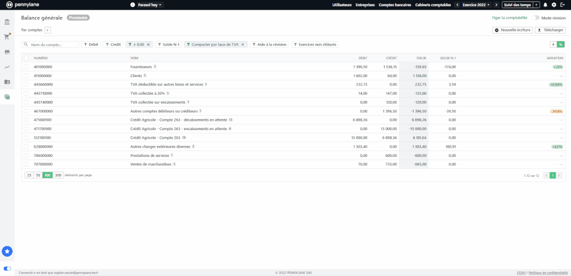Open the bank icon in left sidebar
Screen dimensions: 571x276
click(7, 22)
